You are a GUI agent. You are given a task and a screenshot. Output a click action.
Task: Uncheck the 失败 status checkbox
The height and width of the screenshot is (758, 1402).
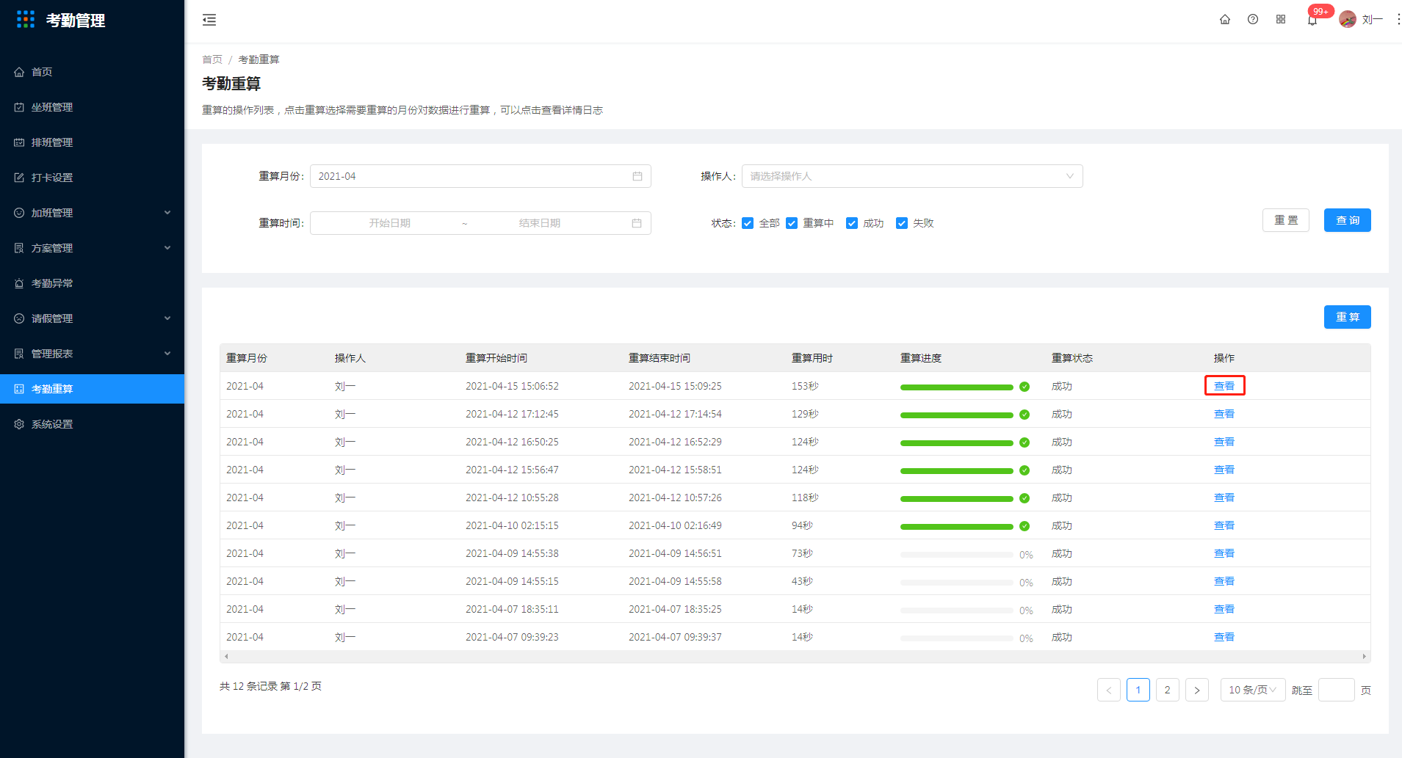(902, 223)
